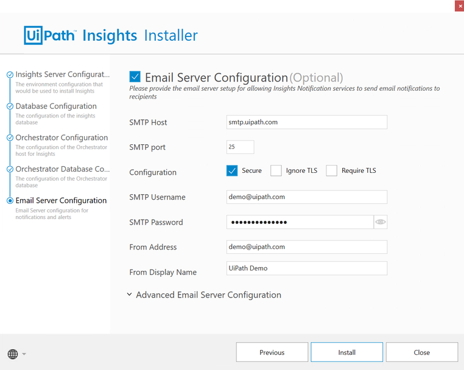Click Email Server Configuration active step icon

tap(10, 201)
